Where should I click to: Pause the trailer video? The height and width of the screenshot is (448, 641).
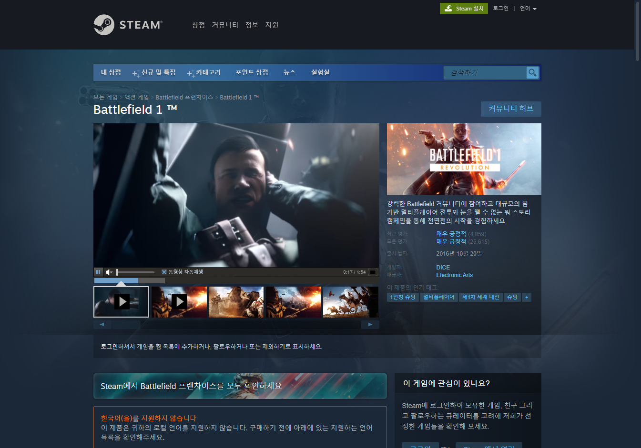point(98,272)
